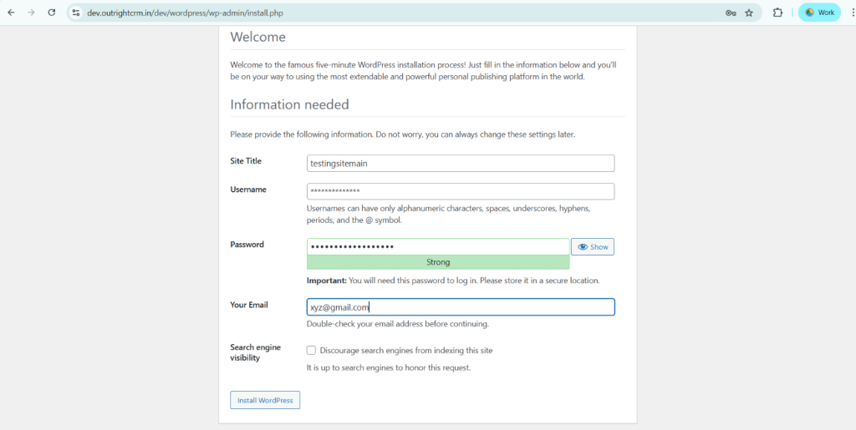
Task: Check Discourage search engines checkbox
Action: (x=311, y=351)
